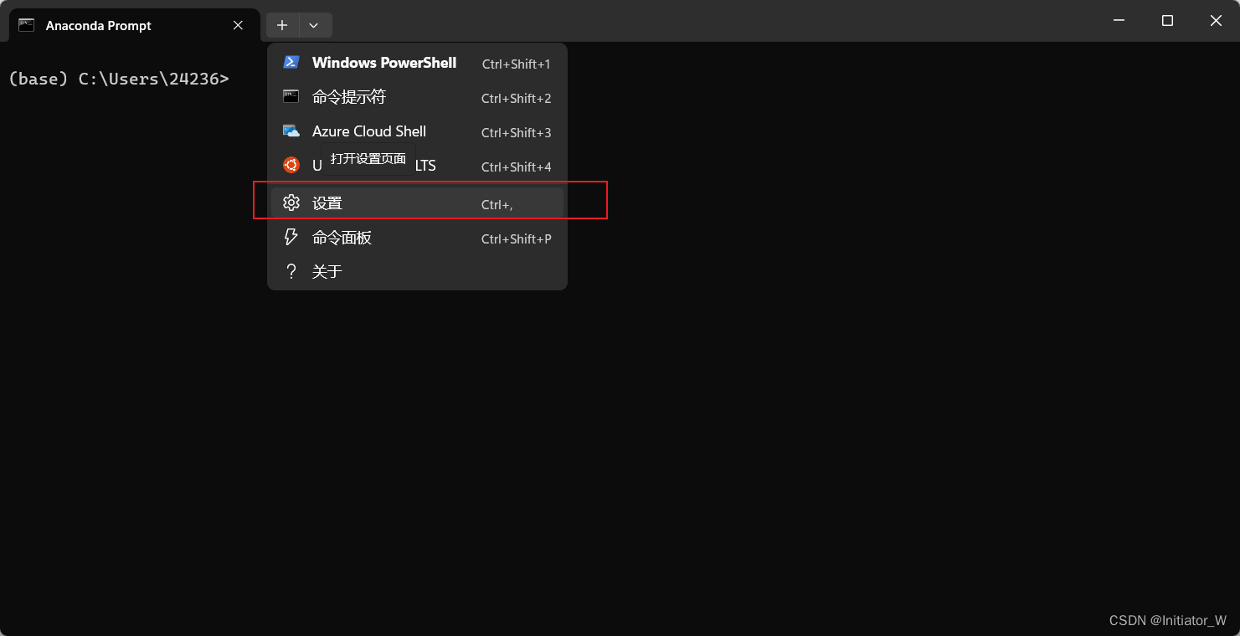Toggle the new-tab dropdown chevron
The height and width of the screenshot is (636, 1240).
[x=314, y=25]
